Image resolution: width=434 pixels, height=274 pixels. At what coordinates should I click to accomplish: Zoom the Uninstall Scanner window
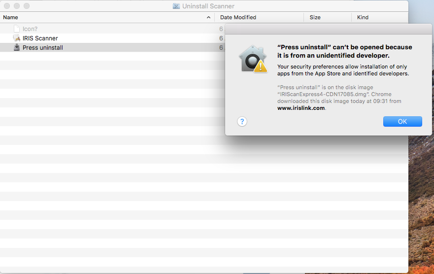[27, 6]
